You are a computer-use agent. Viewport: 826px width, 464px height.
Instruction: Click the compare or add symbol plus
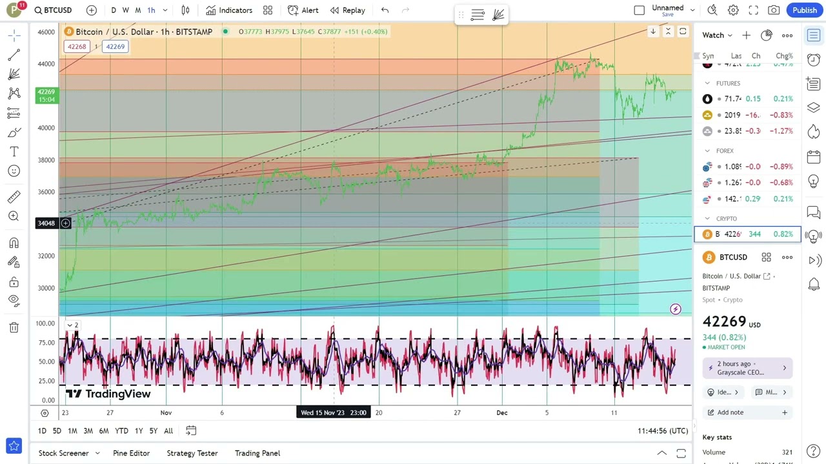pos(92,10)
